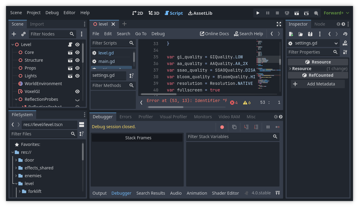The image size is (359, 207).
Task: Expand the effects_shared folder
Action: tap(16, 168)
